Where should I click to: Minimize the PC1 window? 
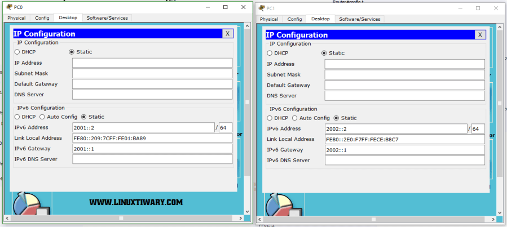click(460, 8)
